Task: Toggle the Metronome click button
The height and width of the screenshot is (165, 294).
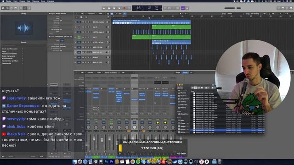Action: click(187, 8)
